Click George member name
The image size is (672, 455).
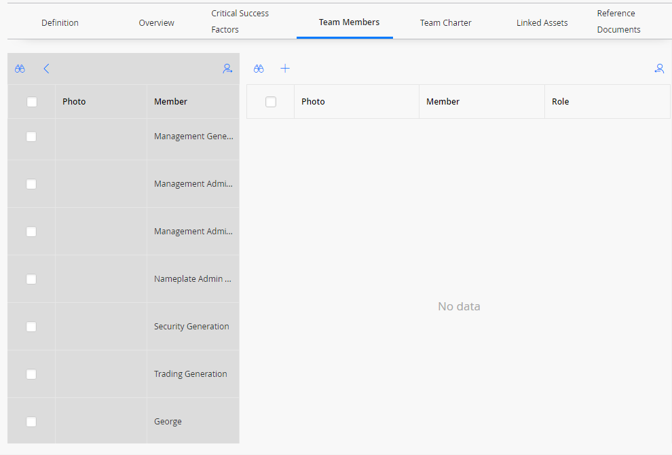(x=168, y=422)
